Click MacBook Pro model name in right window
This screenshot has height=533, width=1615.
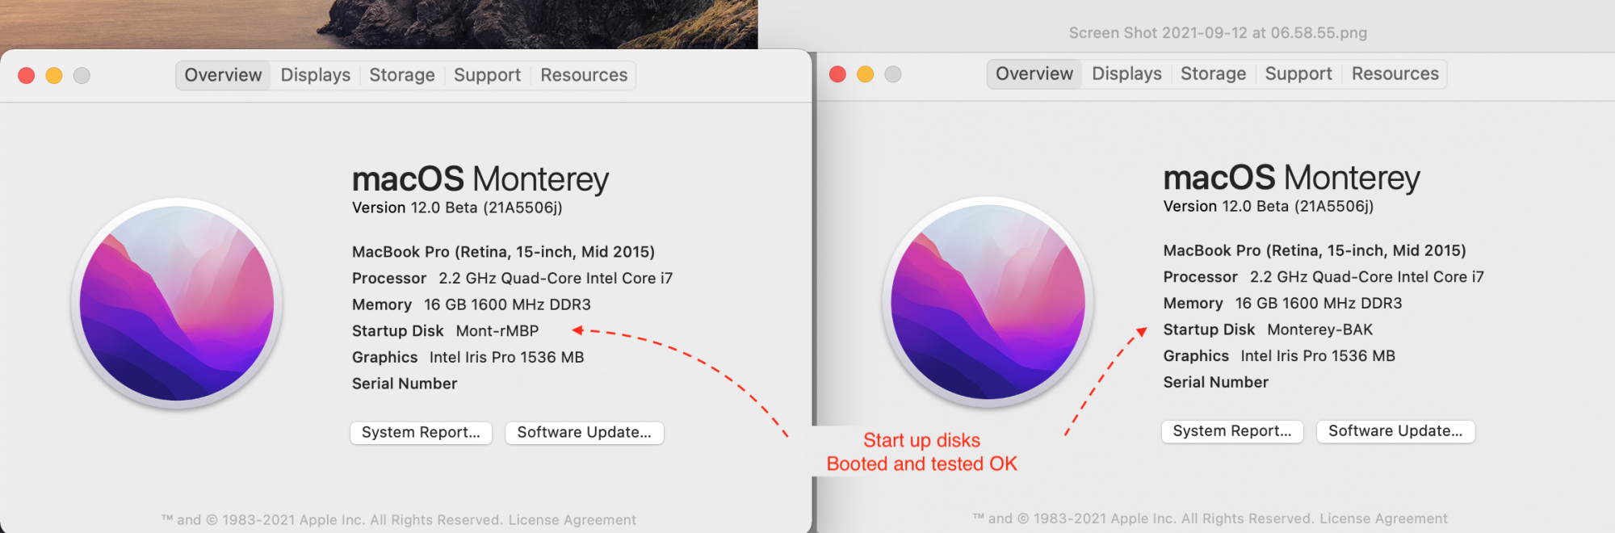[1315, 250]
